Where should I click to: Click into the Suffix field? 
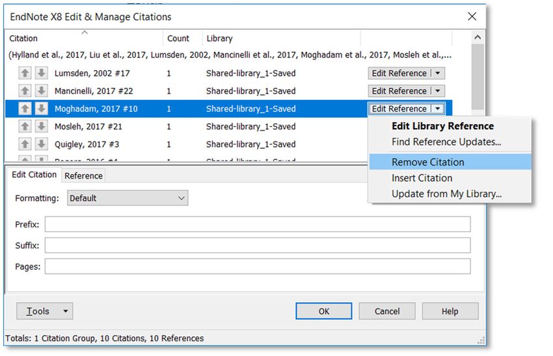click(258, 246)
